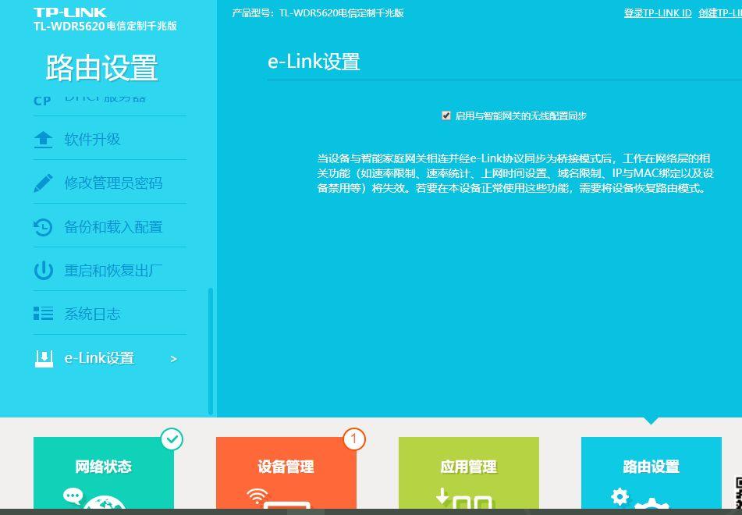Click the software upgrade upload arrow icon
Image resolution: width=742 pixels, height=515 pixels.
[x=43, y=140]
